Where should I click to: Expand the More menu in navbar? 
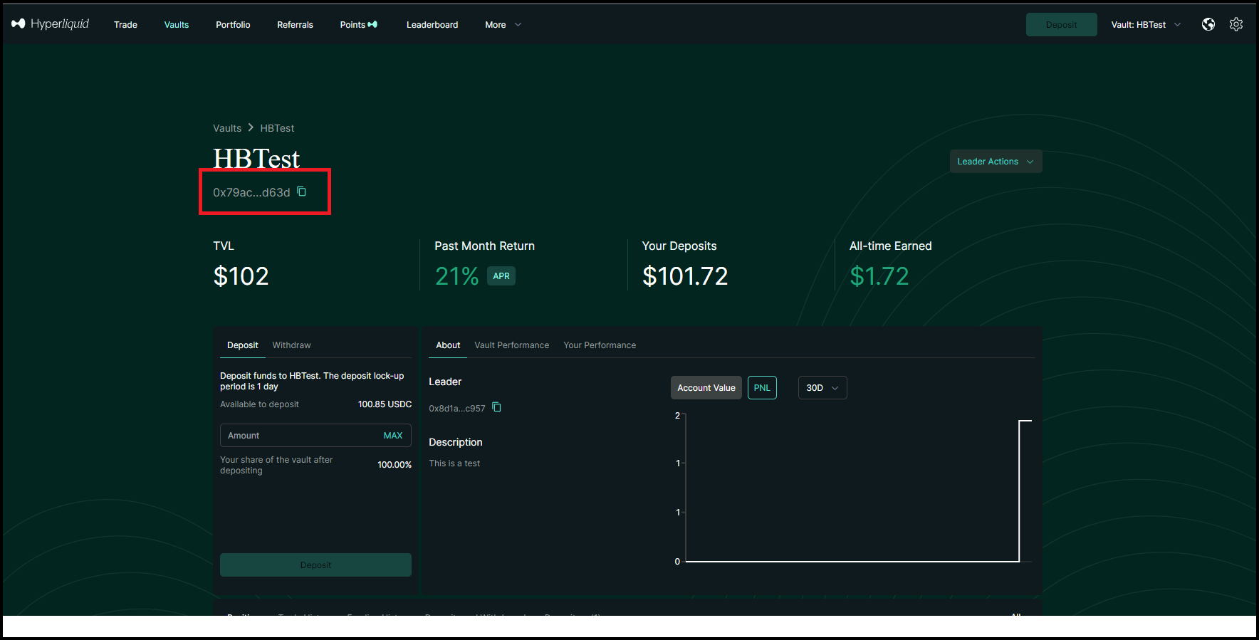point(503,25)
